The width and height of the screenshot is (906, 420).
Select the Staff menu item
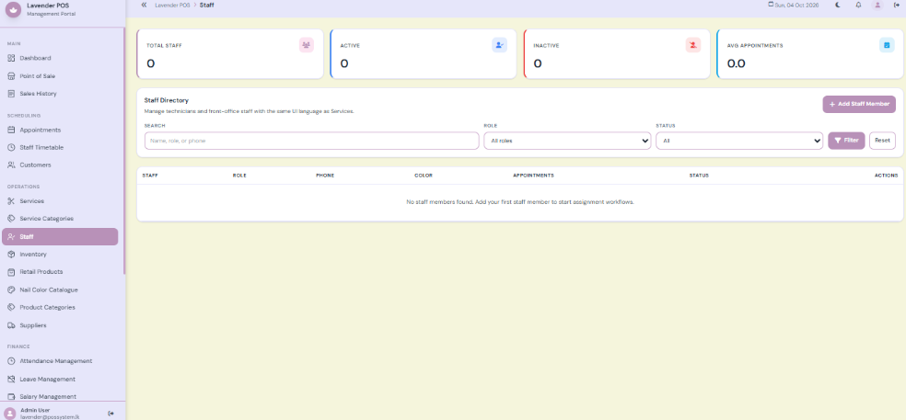click(x=60, y=236)
